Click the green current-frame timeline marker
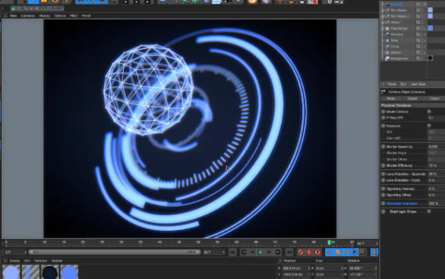445x279 pixels. [x=329, y=243]
